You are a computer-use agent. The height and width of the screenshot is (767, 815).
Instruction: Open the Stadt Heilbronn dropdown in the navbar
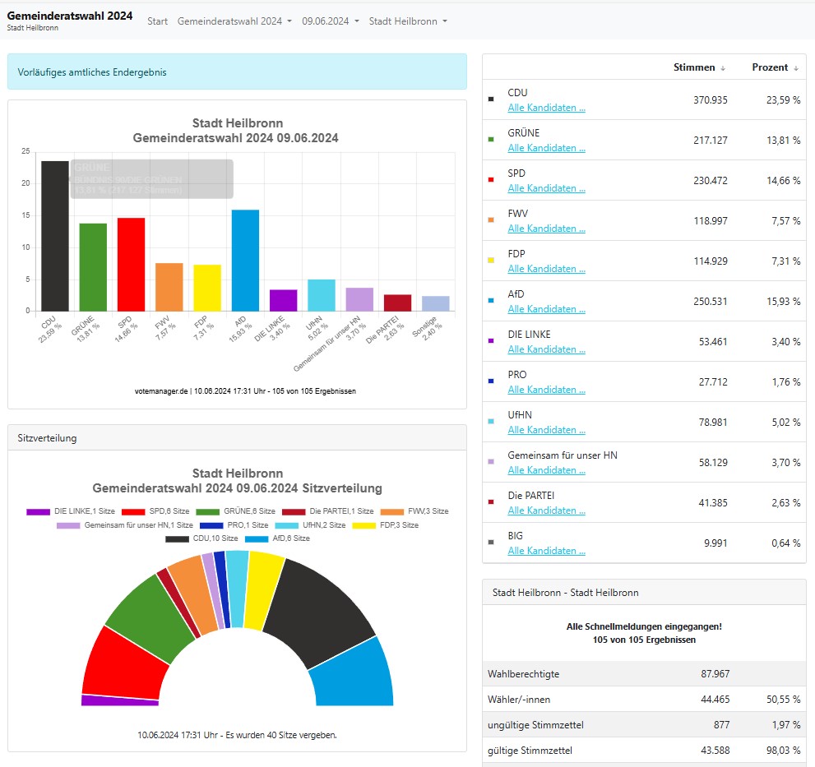pos(408,21)
